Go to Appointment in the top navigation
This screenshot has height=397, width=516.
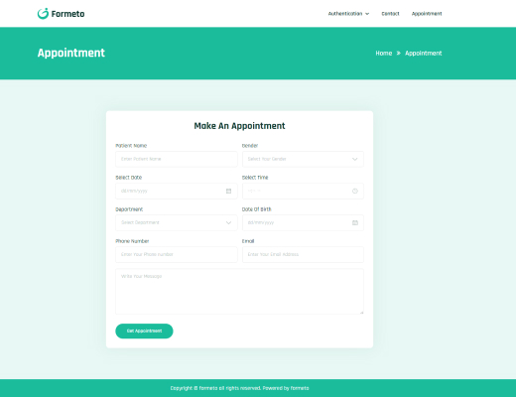(427, 14)
